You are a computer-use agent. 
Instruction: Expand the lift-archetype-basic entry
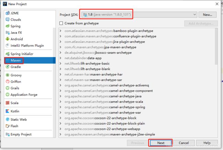(60, 64)
